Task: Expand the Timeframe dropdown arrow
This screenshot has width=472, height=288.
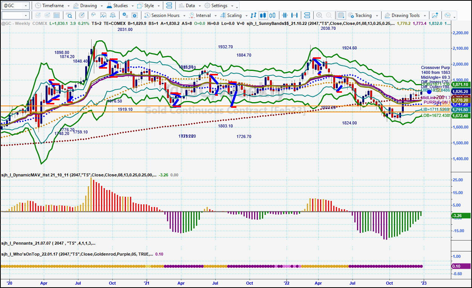Action: click(x=68, y=6)
